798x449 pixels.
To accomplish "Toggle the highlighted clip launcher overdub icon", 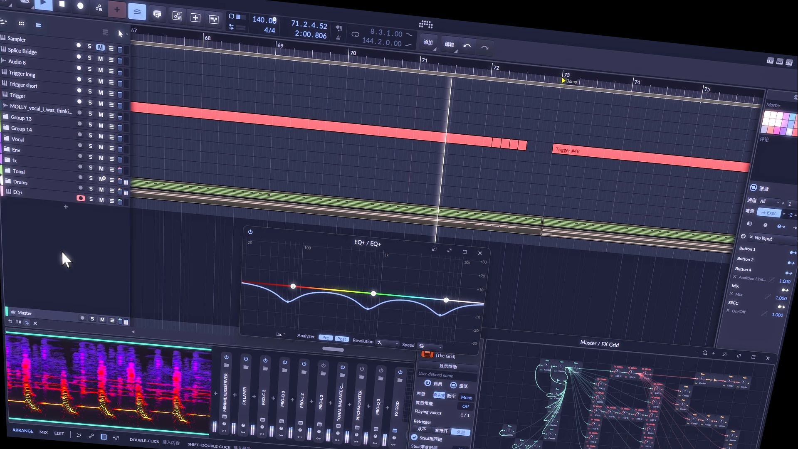I will [137, 12].
